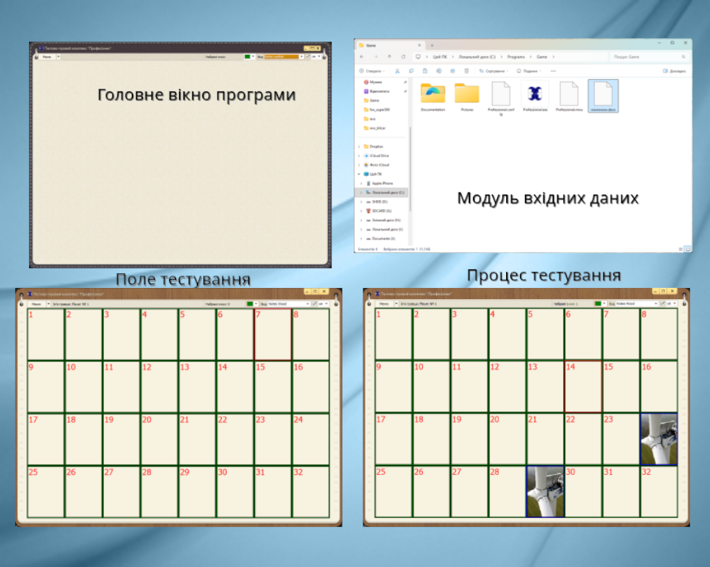The image size is (710, 567).
Task: Click the Rename icon in Explorer toolbar
Action: pos(439,71)
